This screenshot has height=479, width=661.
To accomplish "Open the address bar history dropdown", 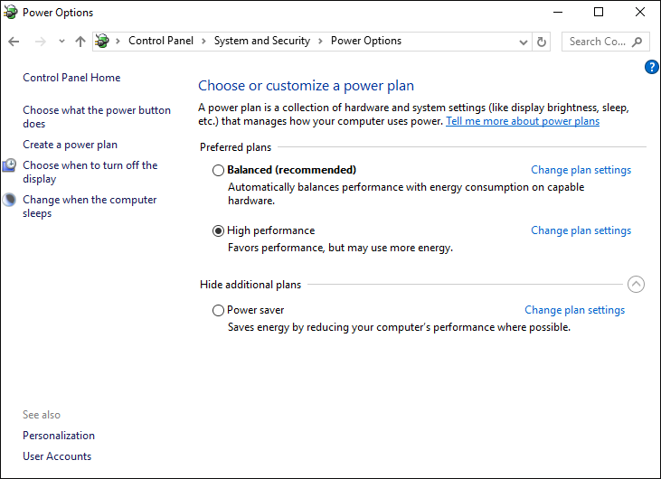I will pyautogui.click(x=524, y=42).
